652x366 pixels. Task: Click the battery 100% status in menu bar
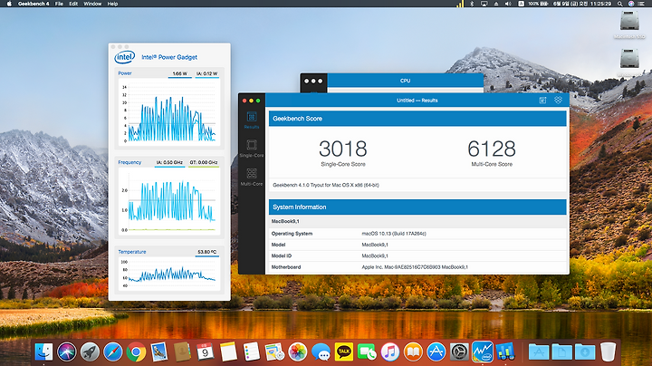coord(538,4)
